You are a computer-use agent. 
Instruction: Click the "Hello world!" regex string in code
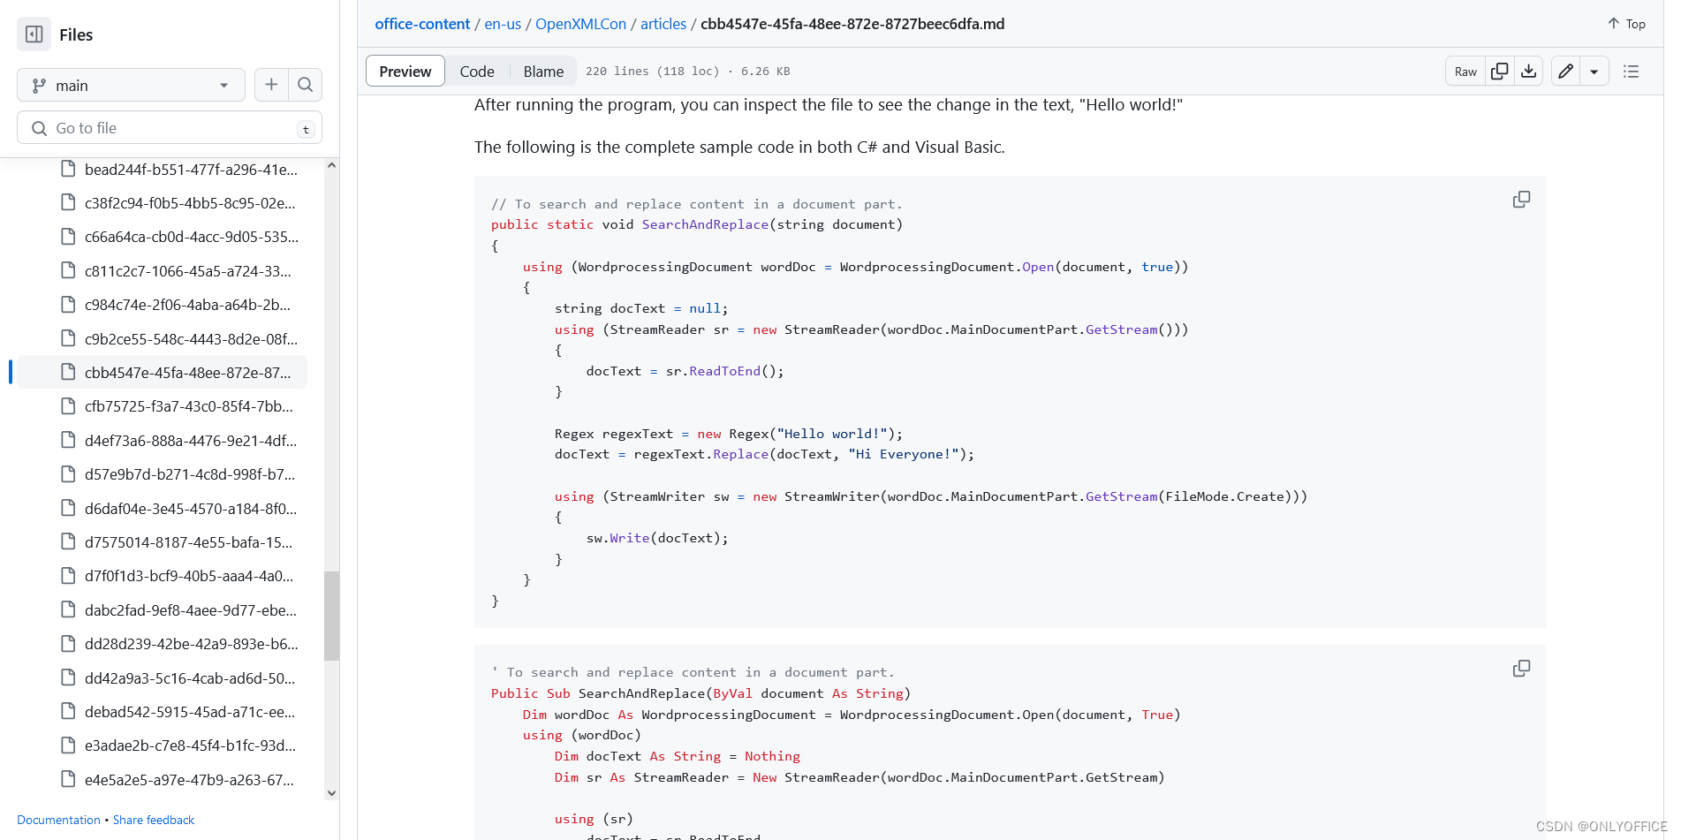832,434
